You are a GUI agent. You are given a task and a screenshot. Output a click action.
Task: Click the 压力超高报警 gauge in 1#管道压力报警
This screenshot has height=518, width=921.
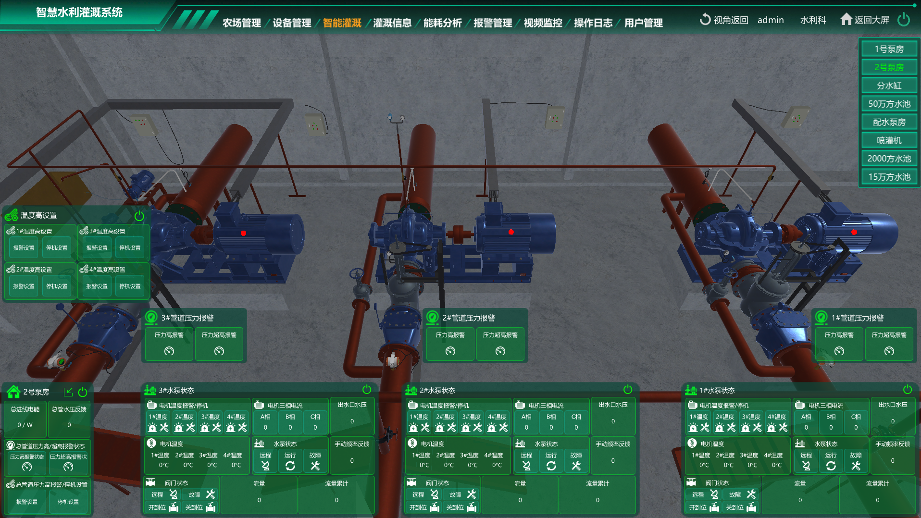coord(889,351)
